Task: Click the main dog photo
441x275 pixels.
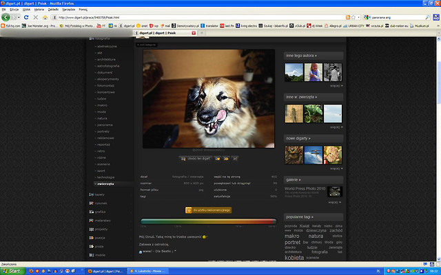Action: (208, 99)
